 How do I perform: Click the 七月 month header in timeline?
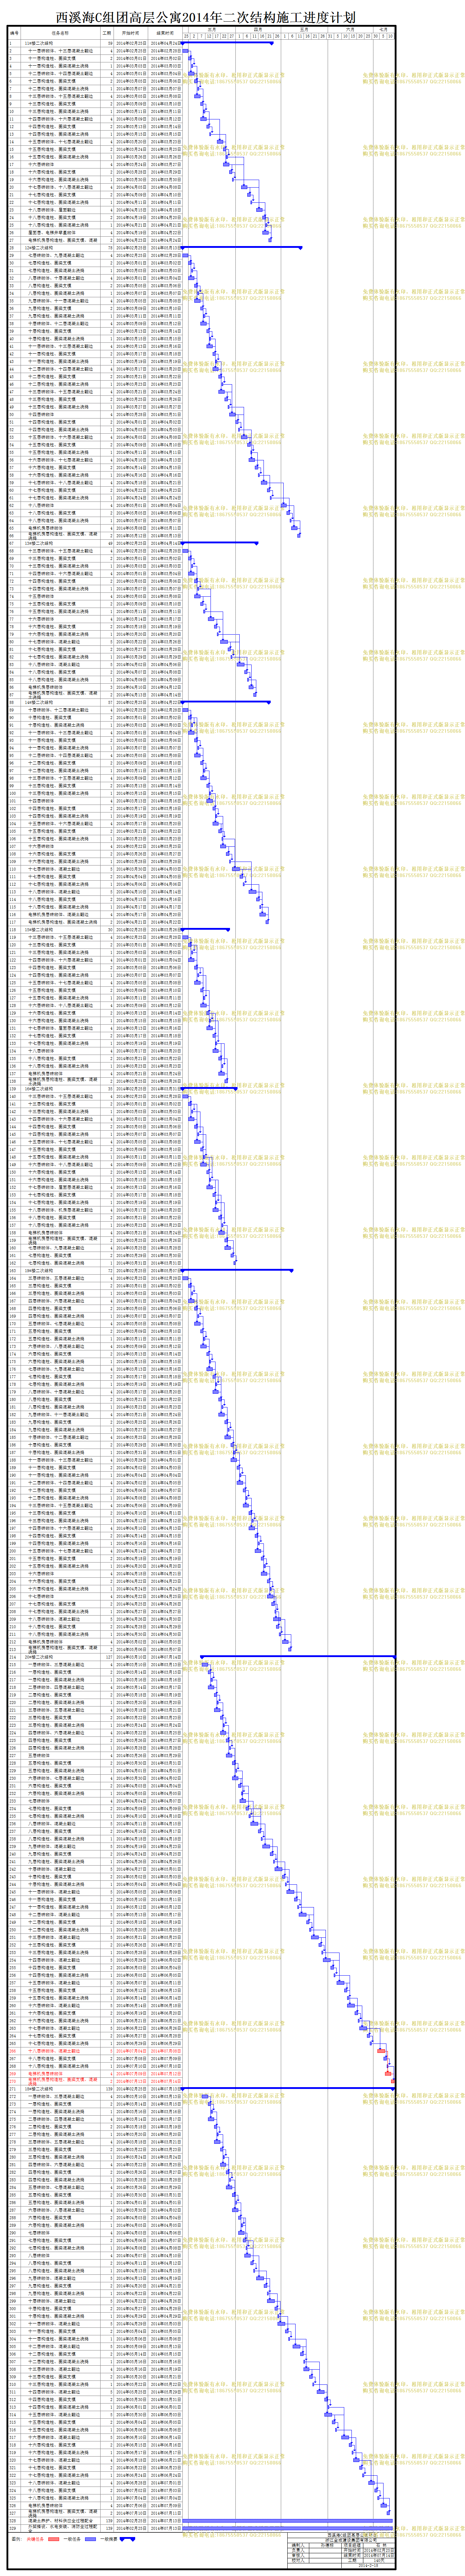[x=383, y=30]
